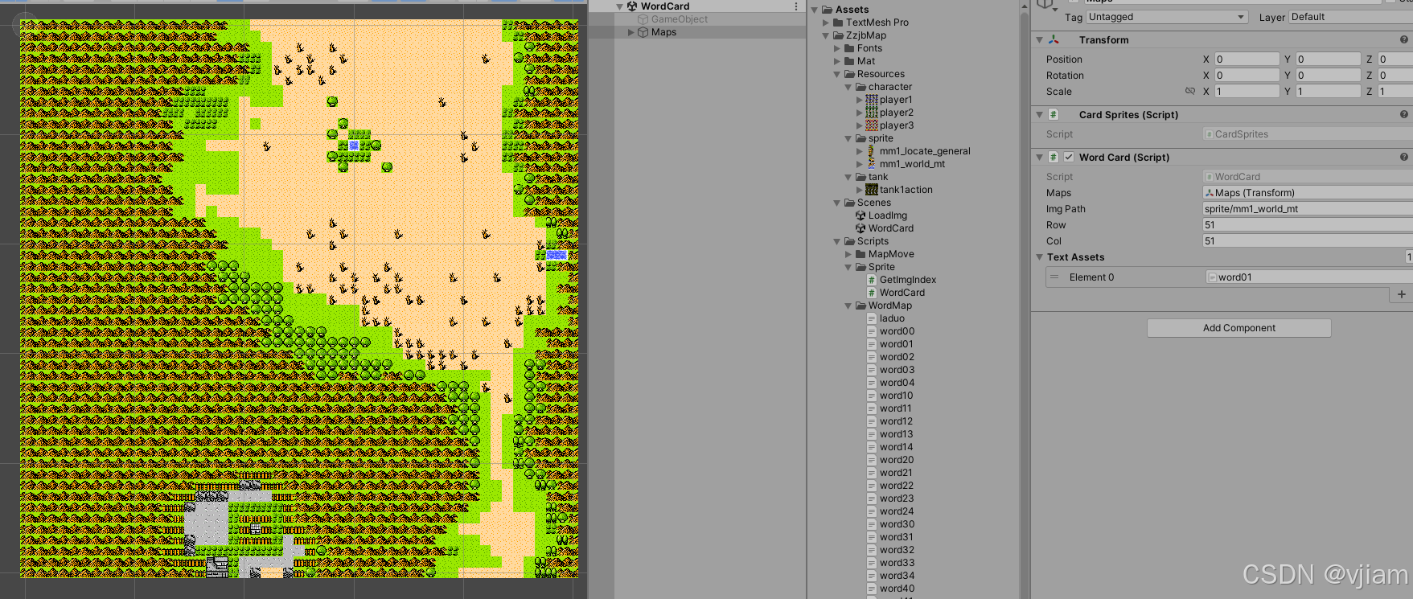Select the word10 text asset
The height and width of the screenshot is (599, 1413).
(x=890, y=396)
